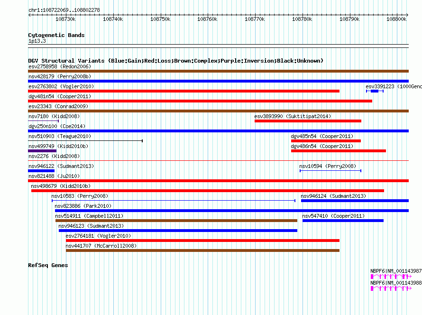
Task: Open the NBPF6|NM_001143987 gene model glyph
Action: 391,277
